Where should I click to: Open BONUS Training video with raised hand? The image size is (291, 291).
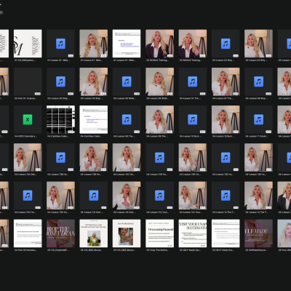[x=193, y=44]
